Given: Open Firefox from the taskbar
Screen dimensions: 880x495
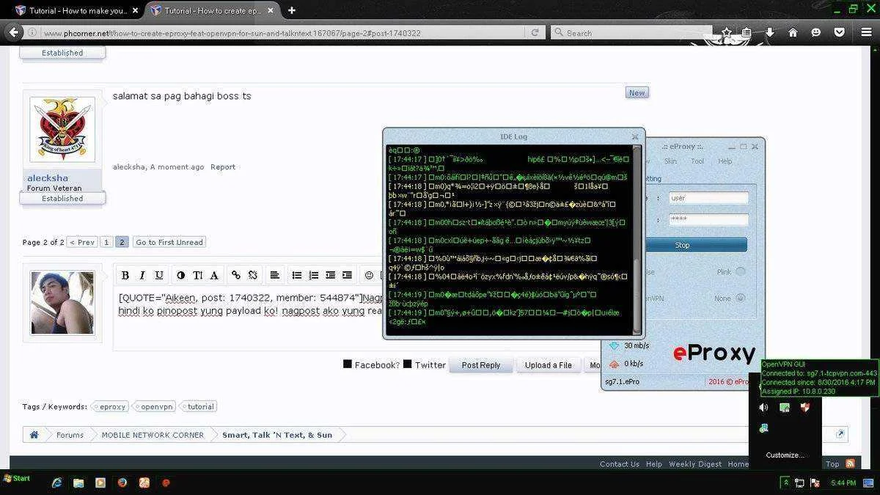Looking at the screenshot, I should 122,483.
